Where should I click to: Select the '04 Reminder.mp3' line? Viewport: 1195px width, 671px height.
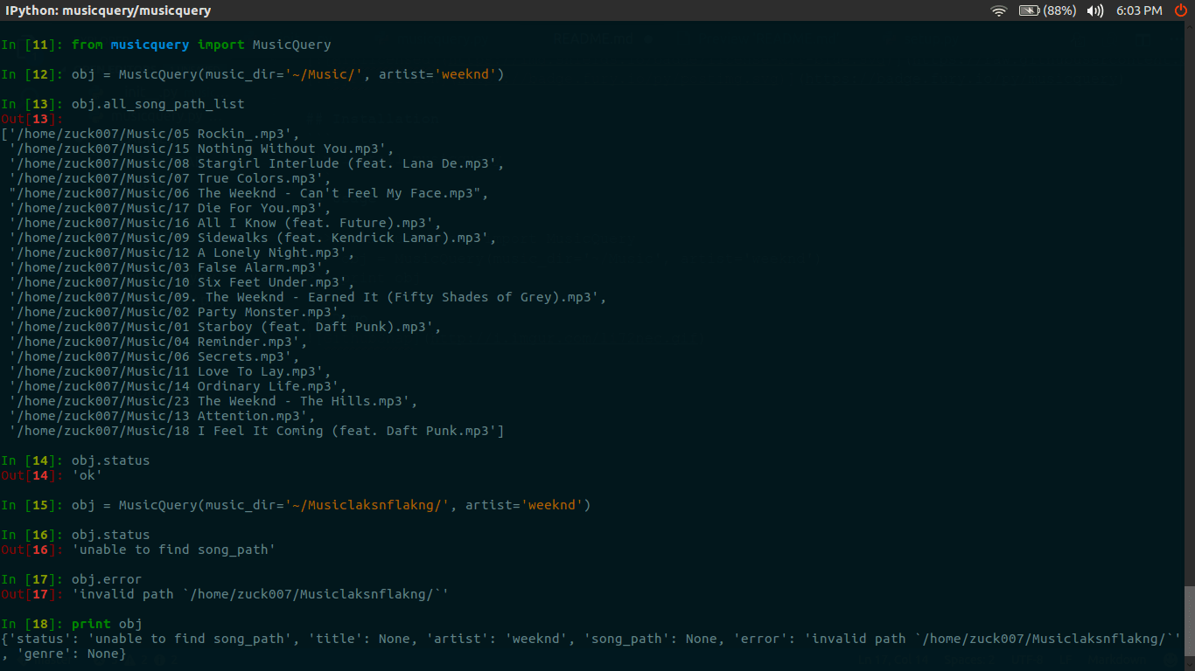coord(158,342)
